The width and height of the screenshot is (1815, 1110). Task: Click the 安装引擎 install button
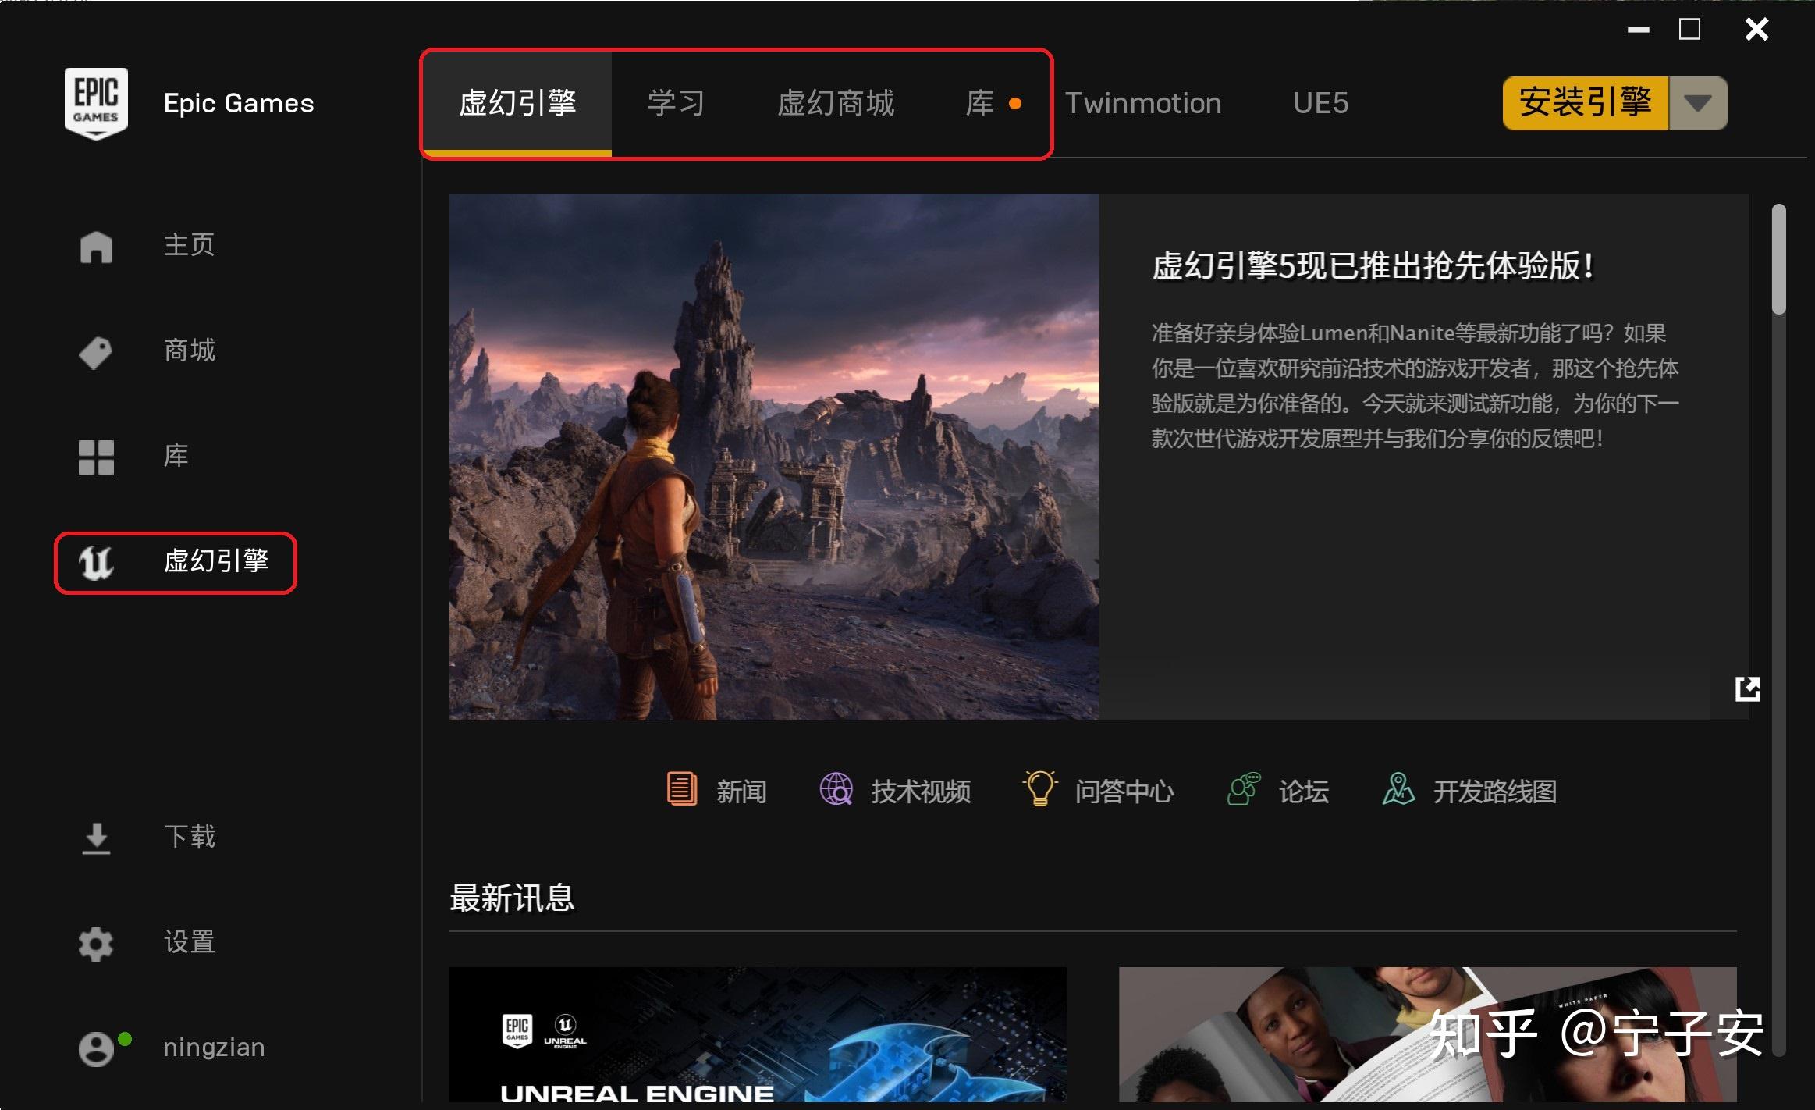click(x=1584, y=102)
